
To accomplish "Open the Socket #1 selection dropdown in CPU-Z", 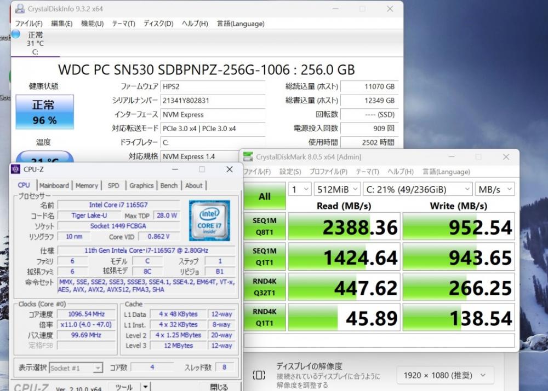I will (76, 367).
